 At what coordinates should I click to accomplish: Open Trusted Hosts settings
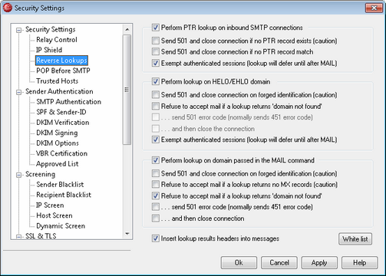(x=57, y=81)
